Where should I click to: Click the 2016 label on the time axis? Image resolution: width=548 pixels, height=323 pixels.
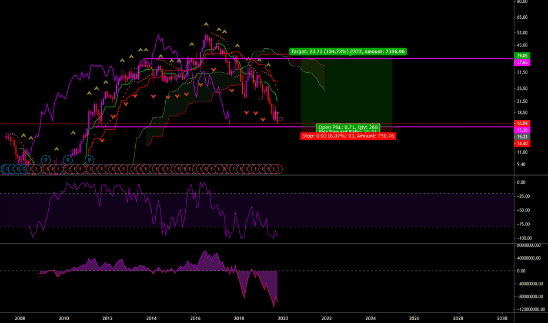(x=195, y=318)
